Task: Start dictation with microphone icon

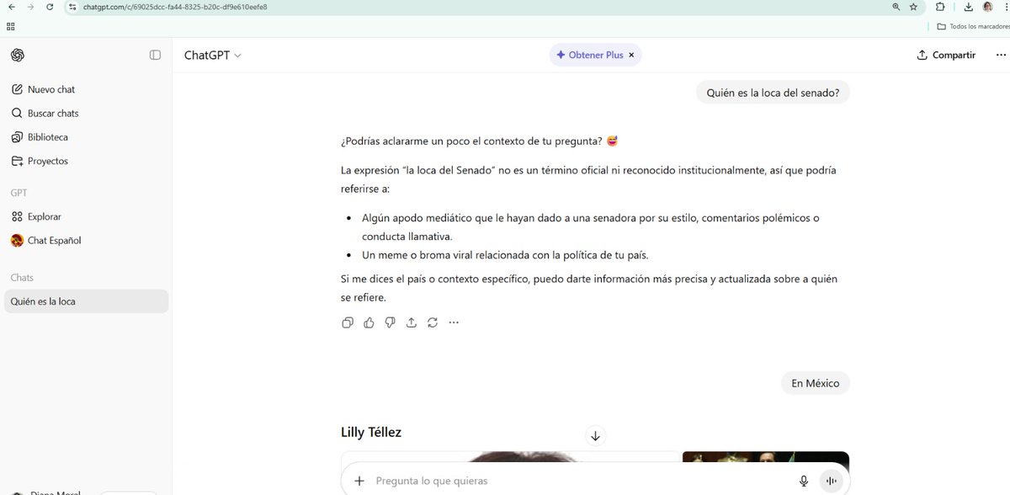Action: [x=804, y=481]
